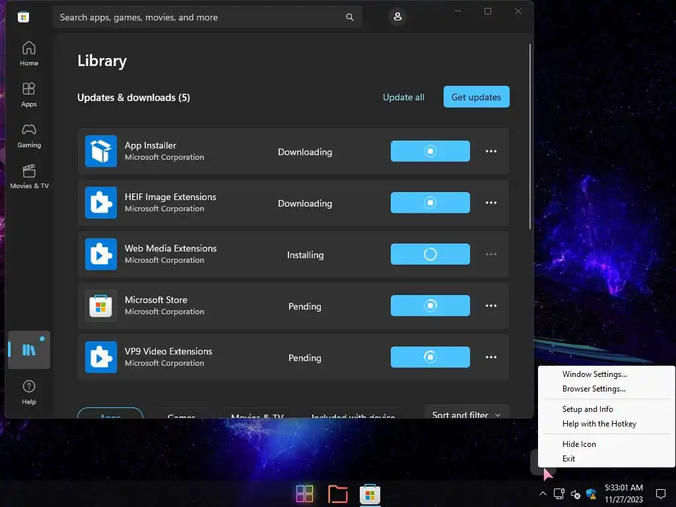Expand the Sort and filter dropdown
The image size is (676, 507).
(x=467, y=413)
